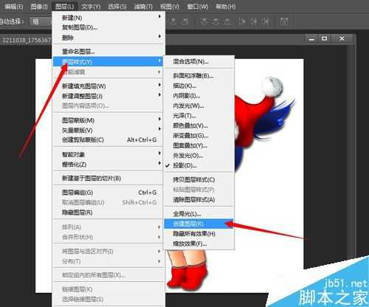Choose 缩放效果(F)... scale effects
Image resolution: width=369 pixels, height=307 pixels.
coord(199,244)
